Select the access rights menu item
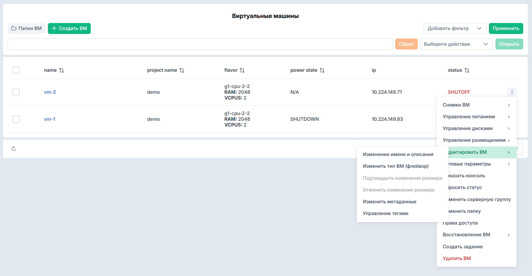 click(x=477, y=223)
